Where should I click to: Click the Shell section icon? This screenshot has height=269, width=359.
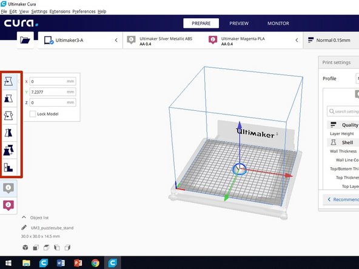coord(334,142)
